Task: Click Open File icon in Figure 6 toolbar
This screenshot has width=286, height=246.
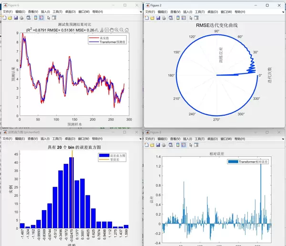Action: click(10, 18)
